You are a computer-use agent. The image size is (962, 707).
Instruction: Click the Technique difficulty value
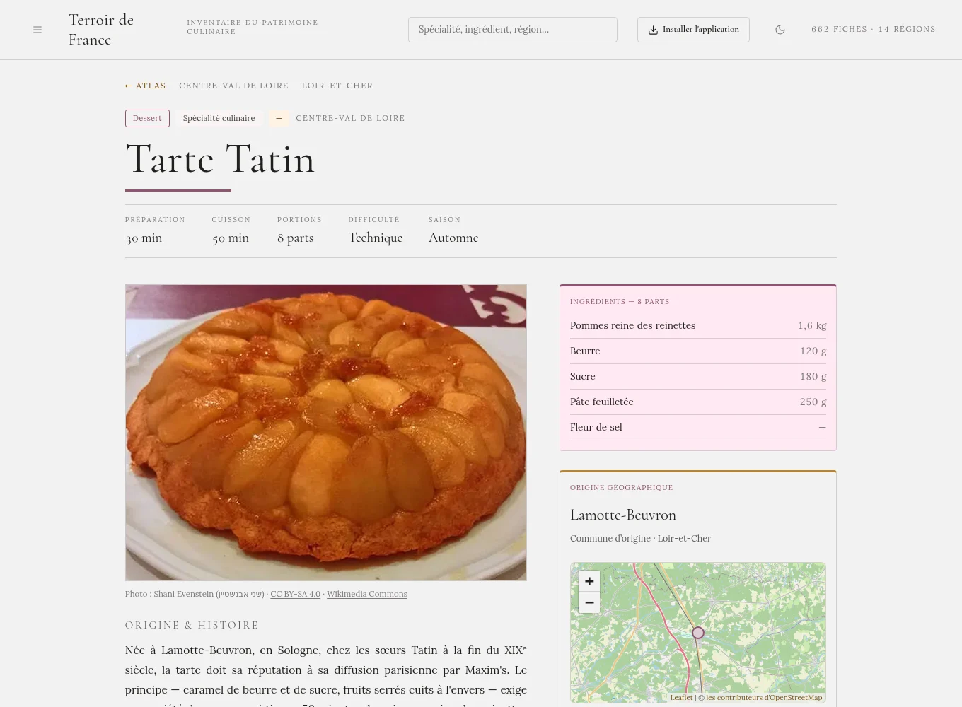[x=376, y=238]
